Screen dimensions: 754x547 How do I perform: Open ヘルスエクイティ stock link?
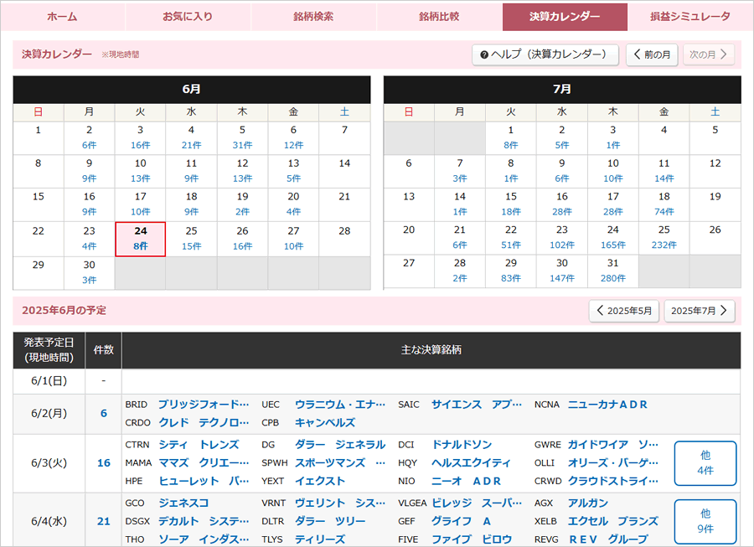click(471, 463)
